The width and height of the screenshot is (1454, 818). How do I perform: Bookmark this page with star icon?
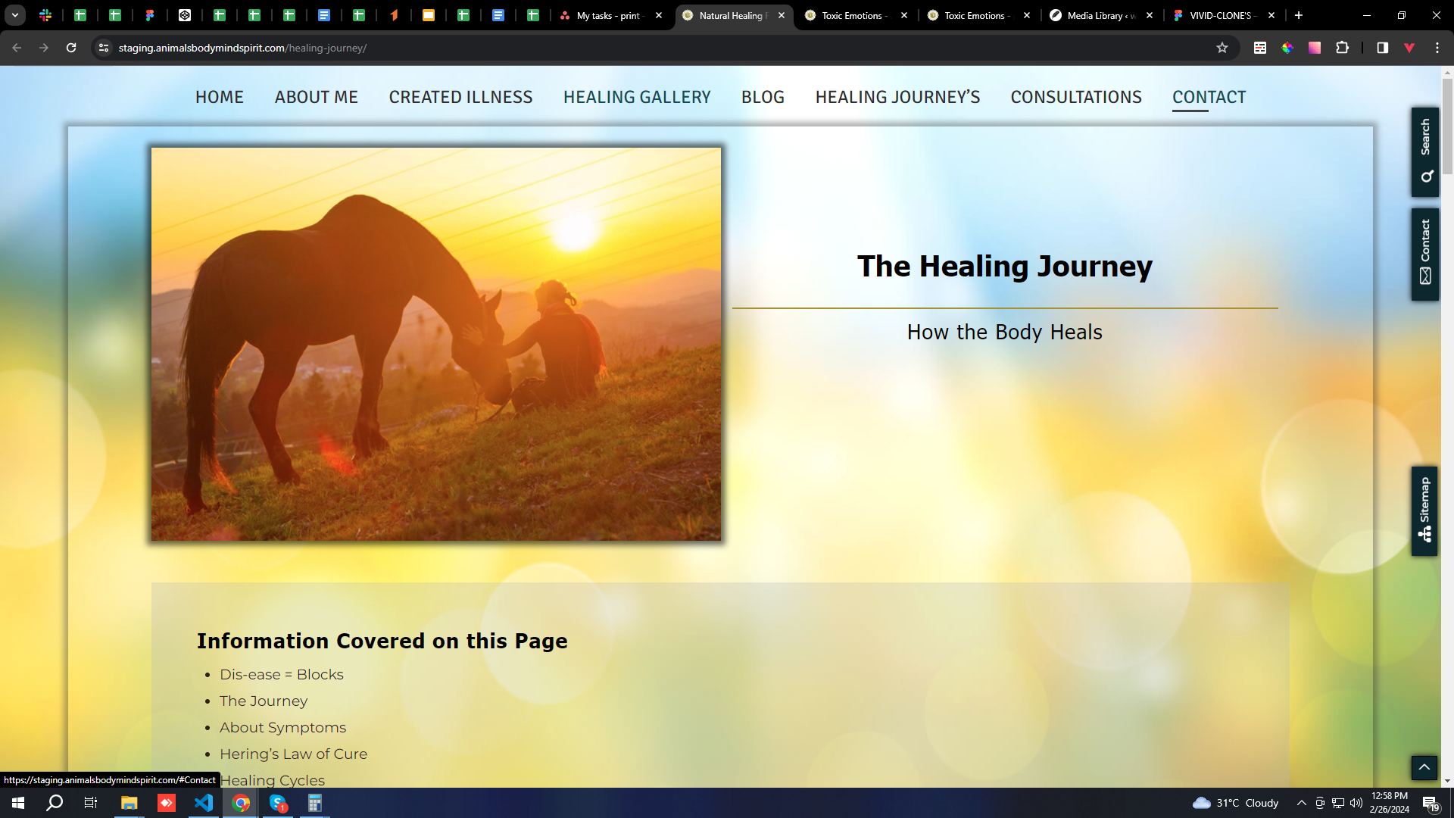pyautogui.click(x=1222, y=48)
